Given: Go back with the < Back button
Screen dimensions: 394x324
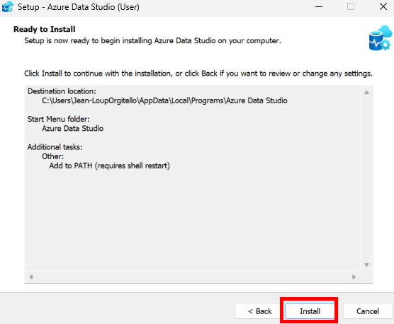Looking at the screenshot, I should click(259, 311).
